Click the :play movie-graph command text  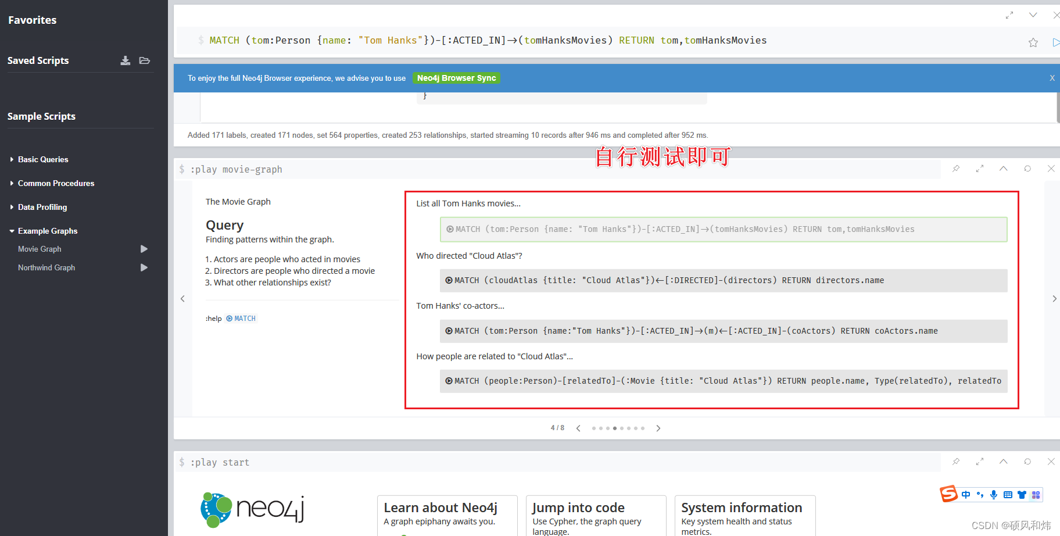[x=237, y=169]
